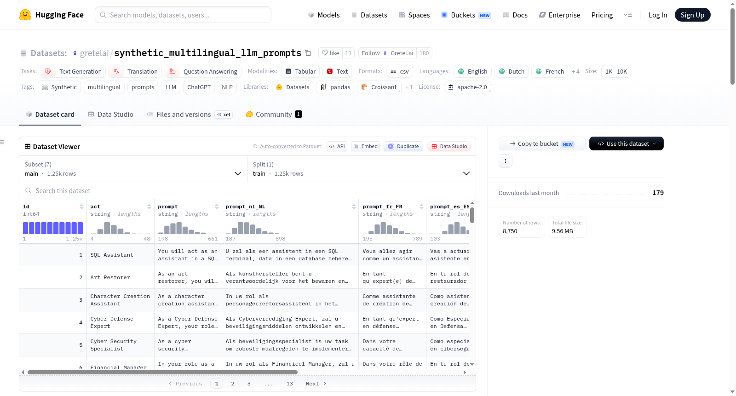The image size is (736, 396).
Task: Open the gretelai owner link
Action: (94, 53)
